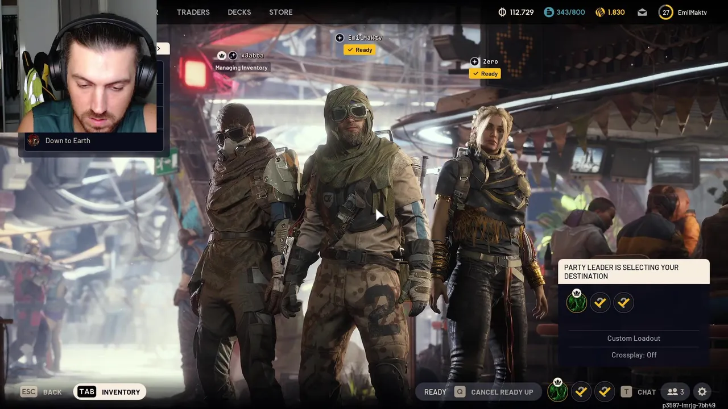This screenshot has width=728, height=409.
Task: Click xJabba's Managing Inventory status label
Action: pyautogui.click(x=241, y=68)
